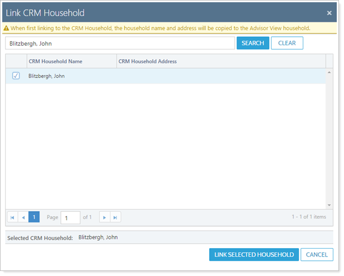Select the Blitzbergh, John row name
344x276 pixels.
pos(47,76)
